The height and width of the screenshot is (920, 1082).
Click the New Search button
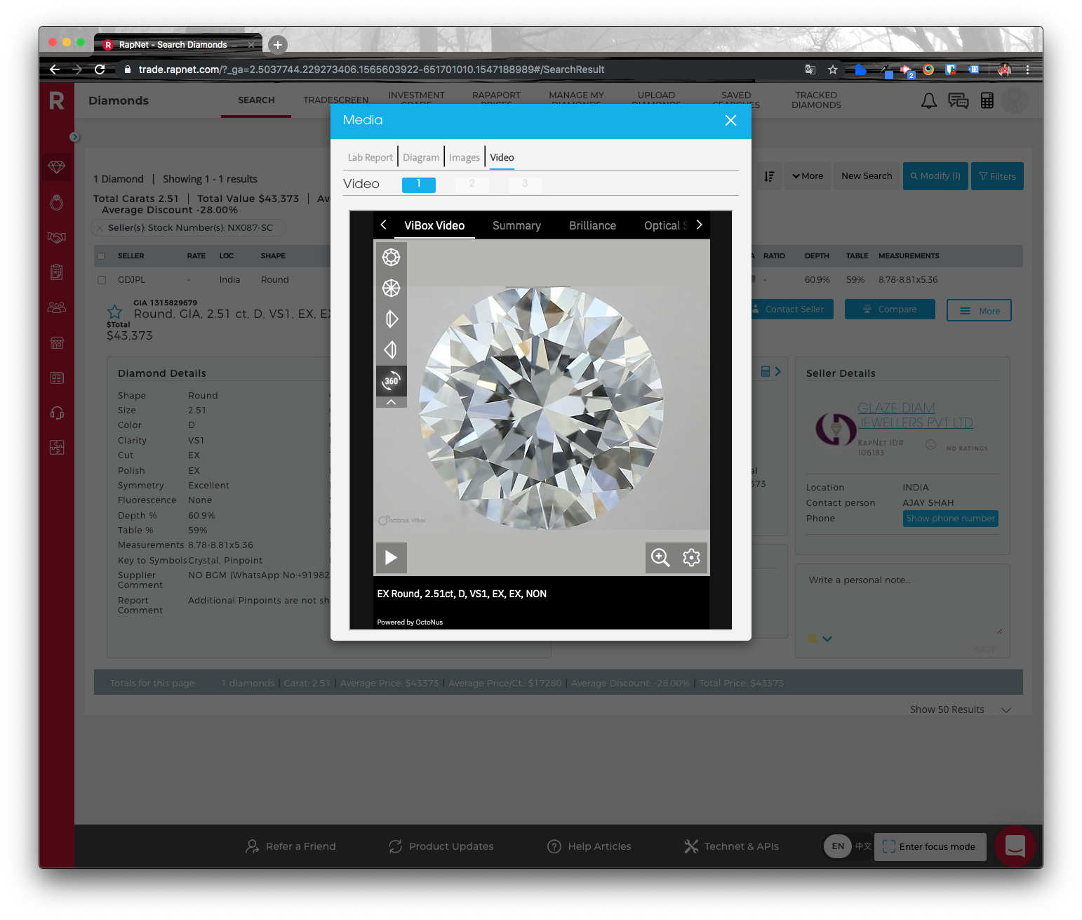click(x=867, y=176)
